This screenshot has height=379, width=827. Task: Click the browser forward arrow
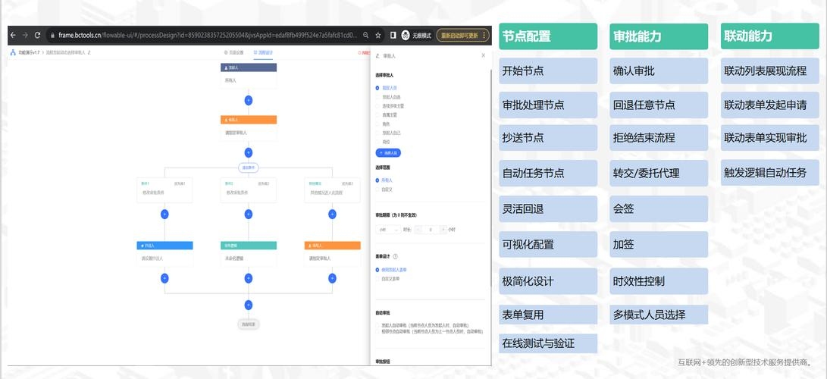[x=25, y=36]
